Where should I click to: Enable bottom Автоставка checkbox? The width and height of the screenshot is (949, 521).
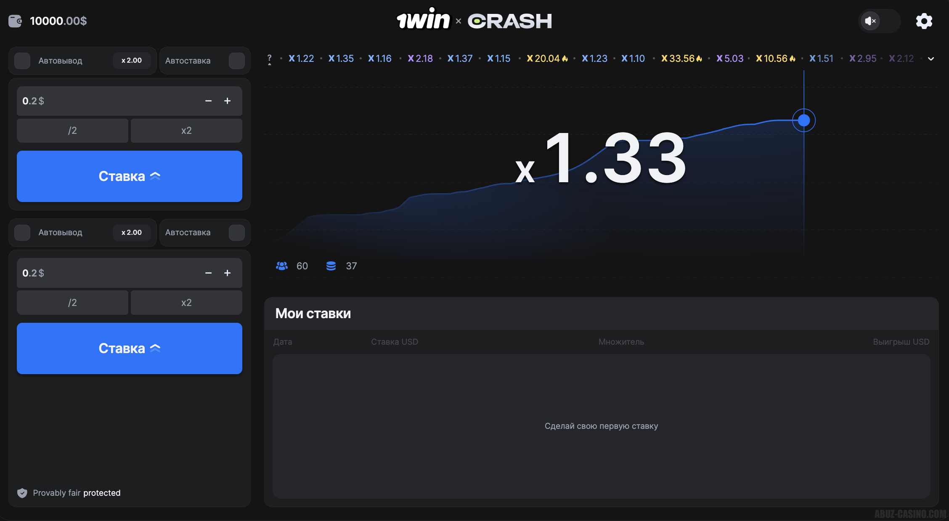click(x=236, y=232)
